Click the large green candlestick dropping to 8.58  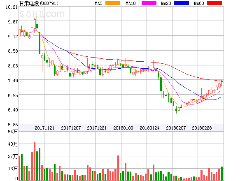click(x=40, y=43)
